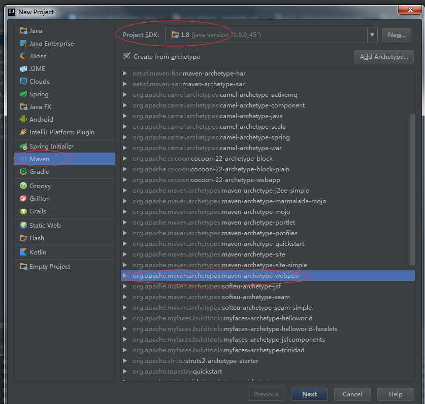This screenshot has height=404, width=425.
Task: Pick the JBoss project type icon
Action: [23, 56]
